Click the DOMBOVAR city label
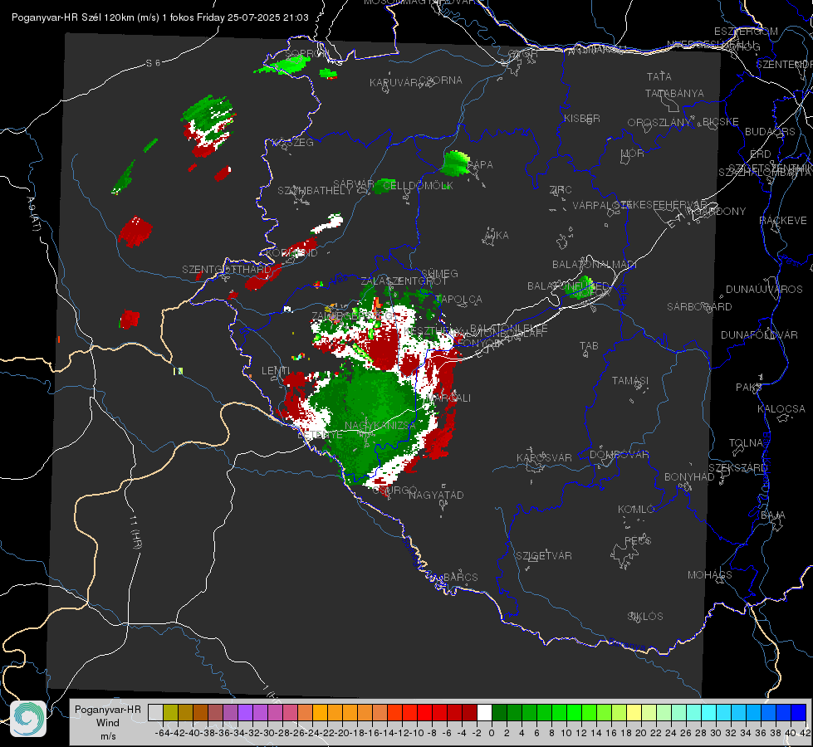The height and width of the screenshot is (747, 813). [x=619, y=455]
